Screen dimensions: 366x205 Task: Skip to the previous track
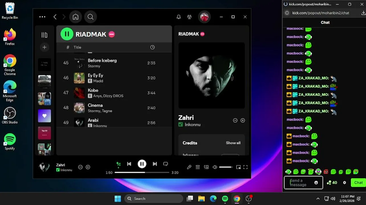(129, 164)
